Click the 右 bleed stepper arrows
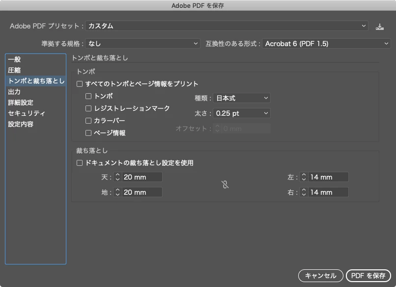 (x=304, y=192)
